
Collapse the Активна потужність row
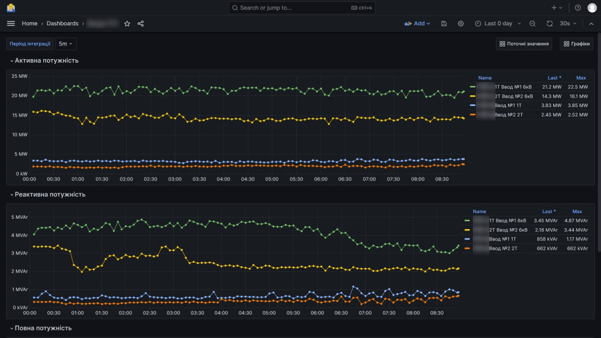coord(46,61)
